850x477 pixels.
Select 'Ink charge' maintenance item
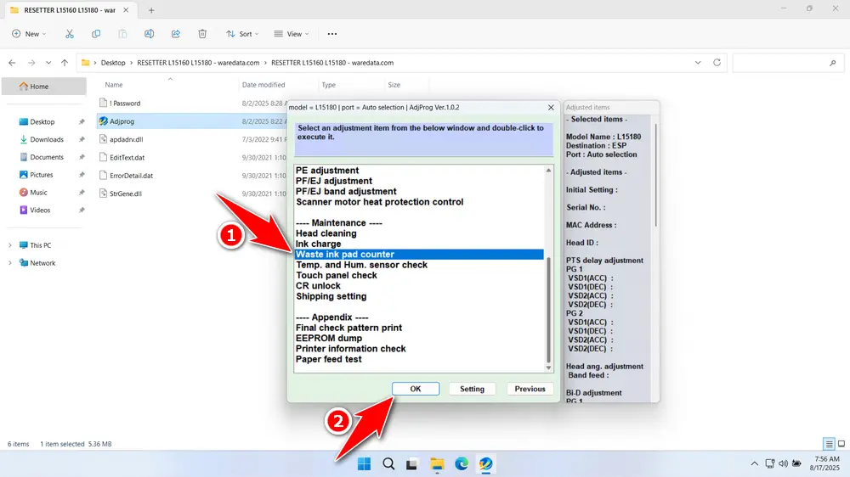click(x=318, y=244)
